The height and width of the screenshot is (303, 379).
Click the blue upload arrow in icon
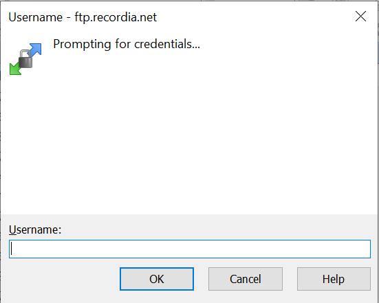(x=36, y=49)
